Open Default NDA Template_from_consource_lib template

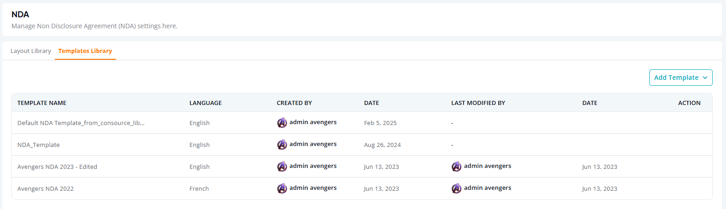click(x=81, y=123)
